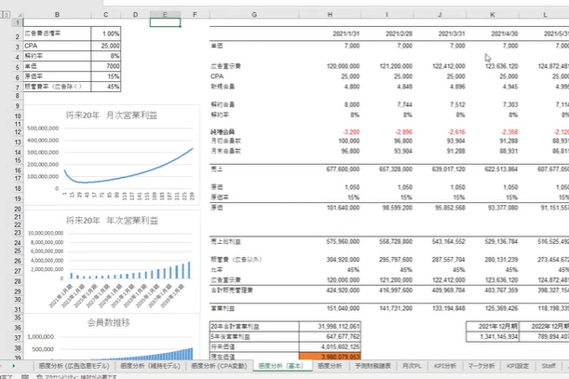Viewport: 569px width, 379px height.
Task: Open the Staff sheet tab
Action: [549, 366]
